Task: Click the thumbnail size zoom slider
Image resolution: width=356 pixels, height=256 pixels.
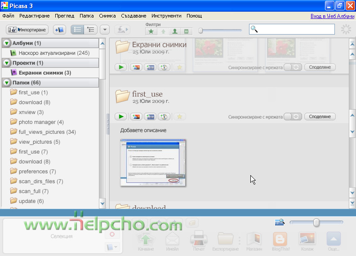Action: [x=316, y=222]
